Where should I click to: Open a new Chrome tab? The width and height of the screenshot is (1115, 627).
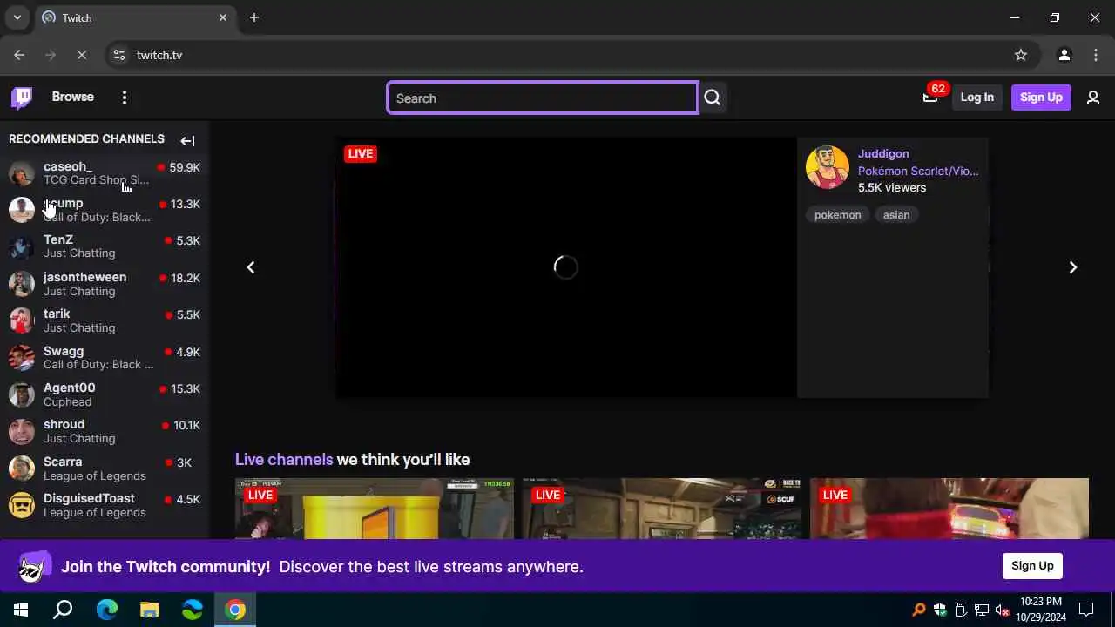click(x=254, y=17)
